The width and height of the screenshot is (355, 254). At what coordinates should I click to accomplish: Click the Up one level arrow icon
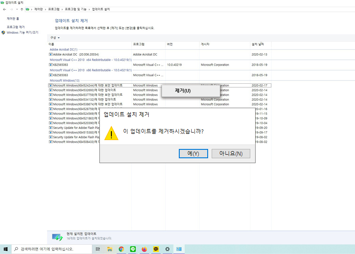pos(22,9)
